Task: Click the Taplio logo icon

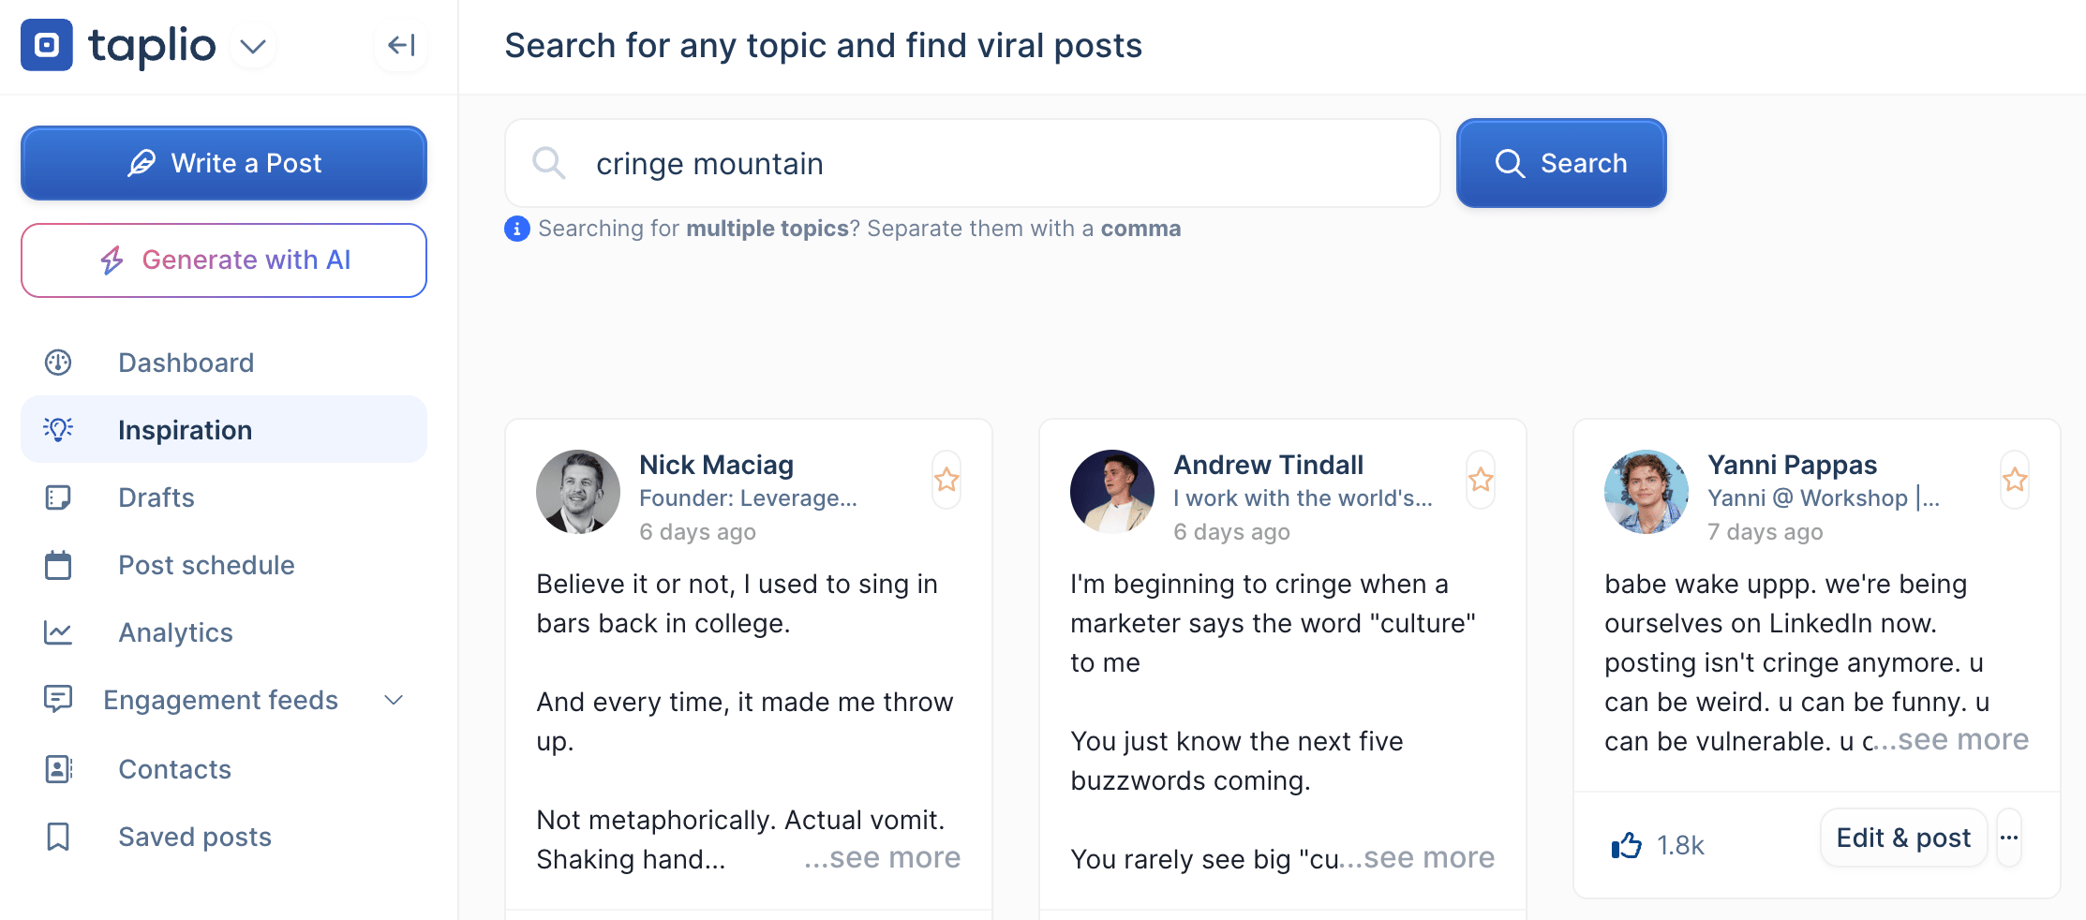Action: click(x=47, y=45)
